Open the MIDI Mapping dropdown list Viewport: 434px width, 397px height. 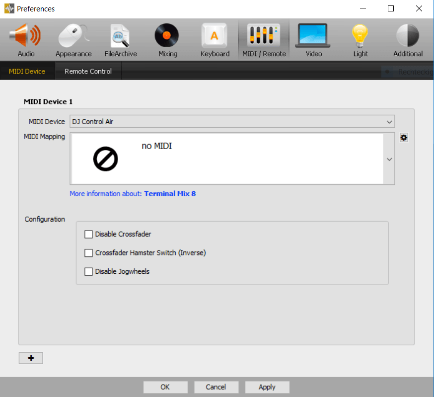click(389, 159)
